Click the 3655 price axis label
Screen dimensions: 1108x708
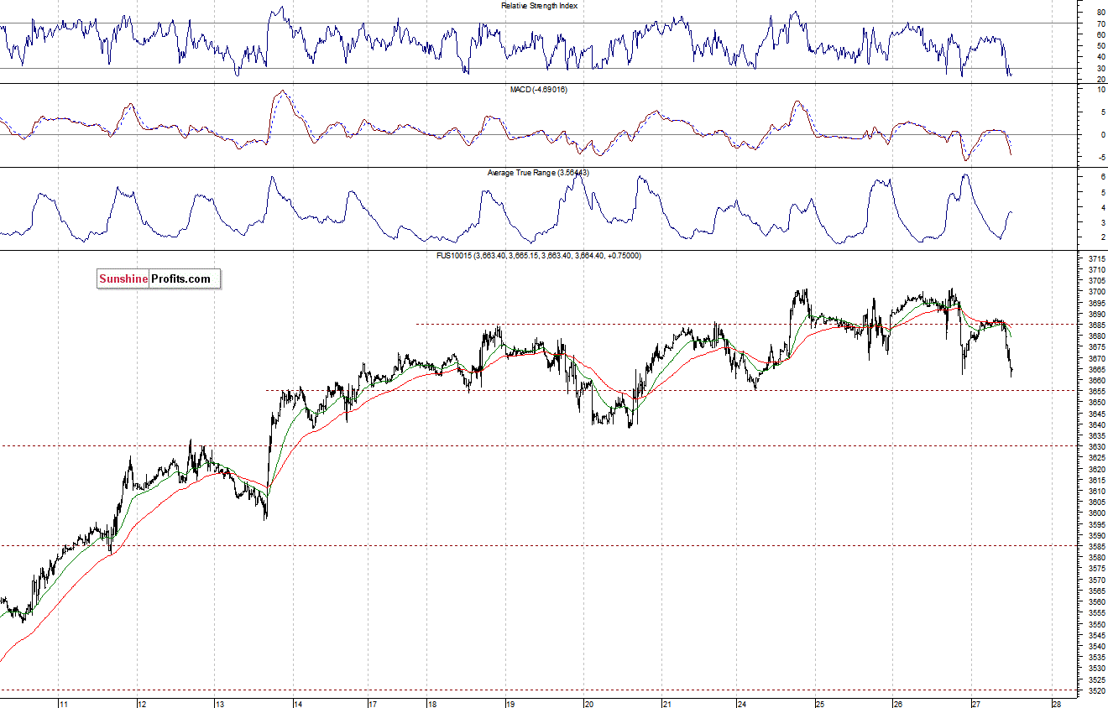click(1096, 392)
